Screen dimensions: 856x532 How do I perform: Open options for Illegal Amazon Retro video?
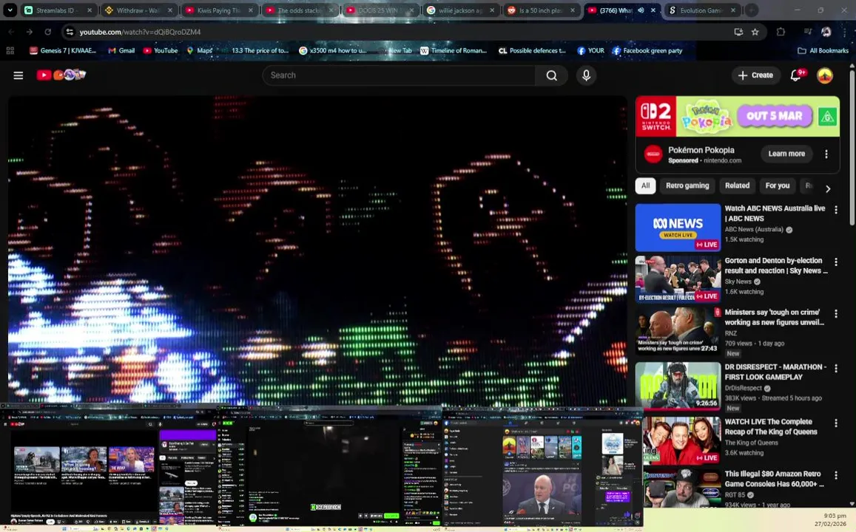[x=835, y=475]
